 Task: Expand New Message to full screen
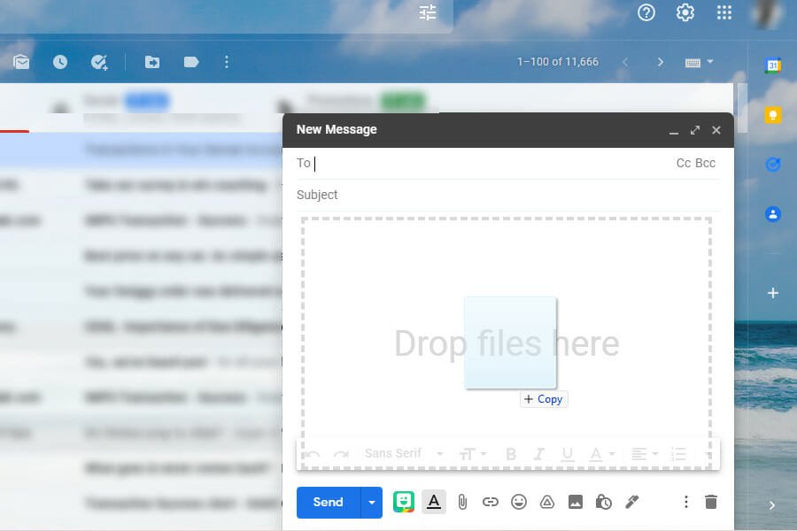(695, 130)
